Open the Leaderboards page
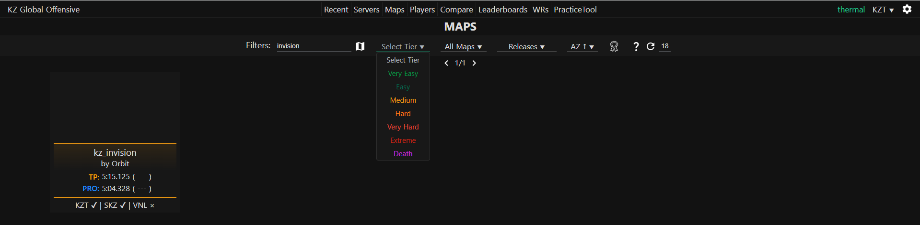This screenshot has height=225, width=920. pos(502,10)
